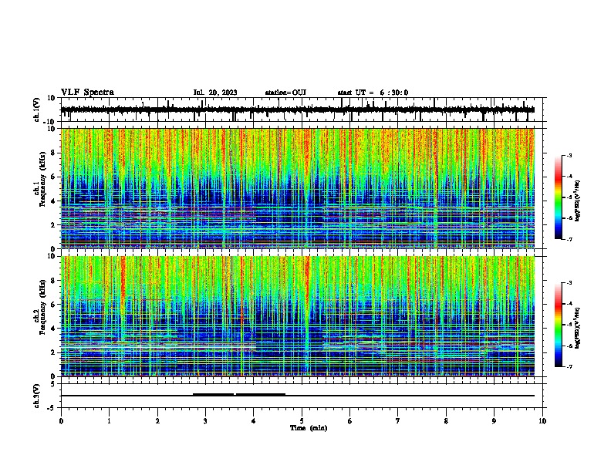The image size is (611, 472).
Task: Click time axis tick label "9"
Action: click(x=494, y=421)
